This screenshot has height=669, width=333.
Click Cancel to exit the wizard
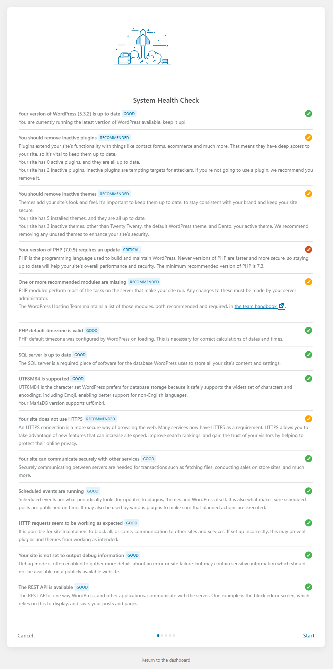pyautogui.click(x=25, y=635)
